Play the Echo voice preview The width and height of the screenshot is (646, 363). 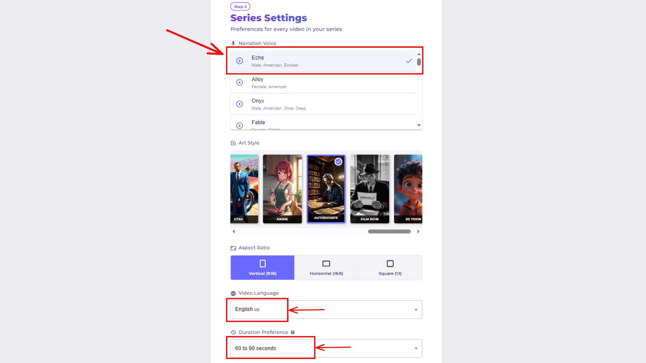[x=240, y=61]
